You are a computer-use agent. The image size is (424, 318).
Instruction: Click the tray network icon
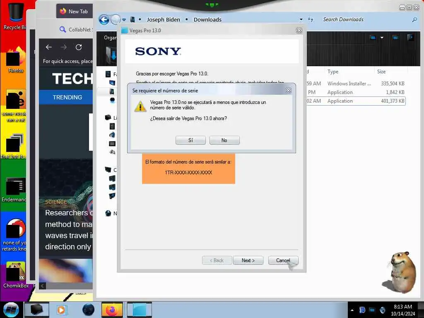[372, 310]
